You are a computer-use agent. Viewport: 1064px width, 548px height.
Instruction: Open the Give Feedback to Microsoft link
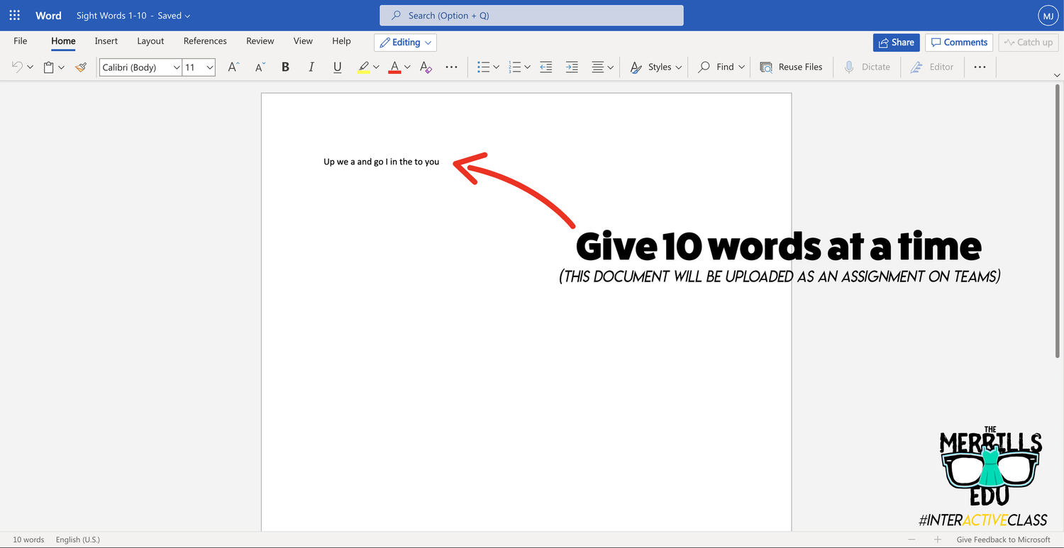pos(1002,539)
